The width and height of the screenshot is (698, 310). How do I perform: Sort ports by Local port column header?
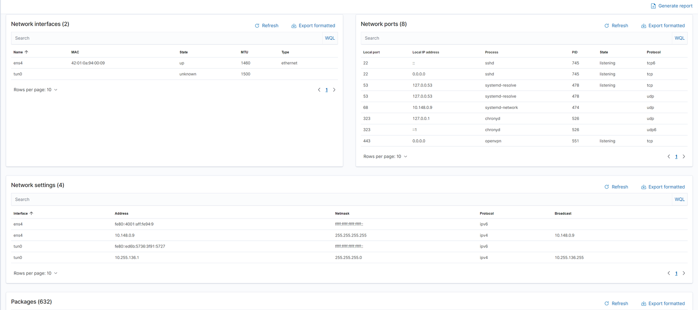(371, 52)
